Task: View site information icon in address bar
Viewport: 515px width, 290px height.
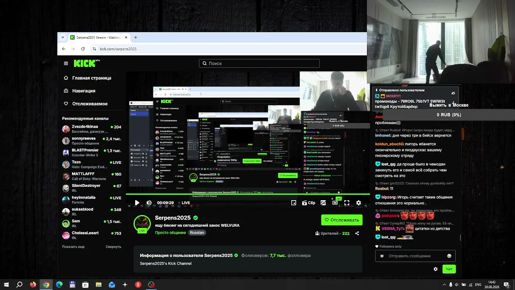Action: pos(94,49)
